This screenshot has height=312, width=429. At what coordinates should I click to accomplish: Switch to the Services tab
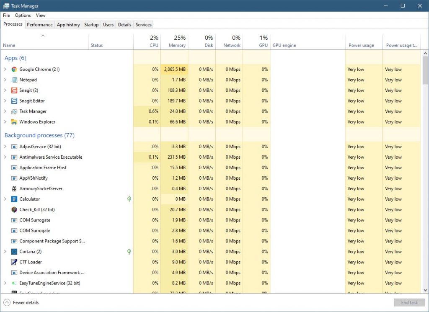point(144,25)
